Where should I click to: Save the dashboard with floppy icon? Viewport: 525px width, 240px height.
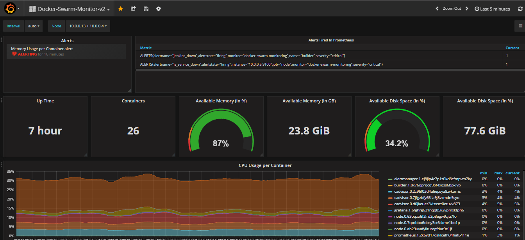click(146, 9)
